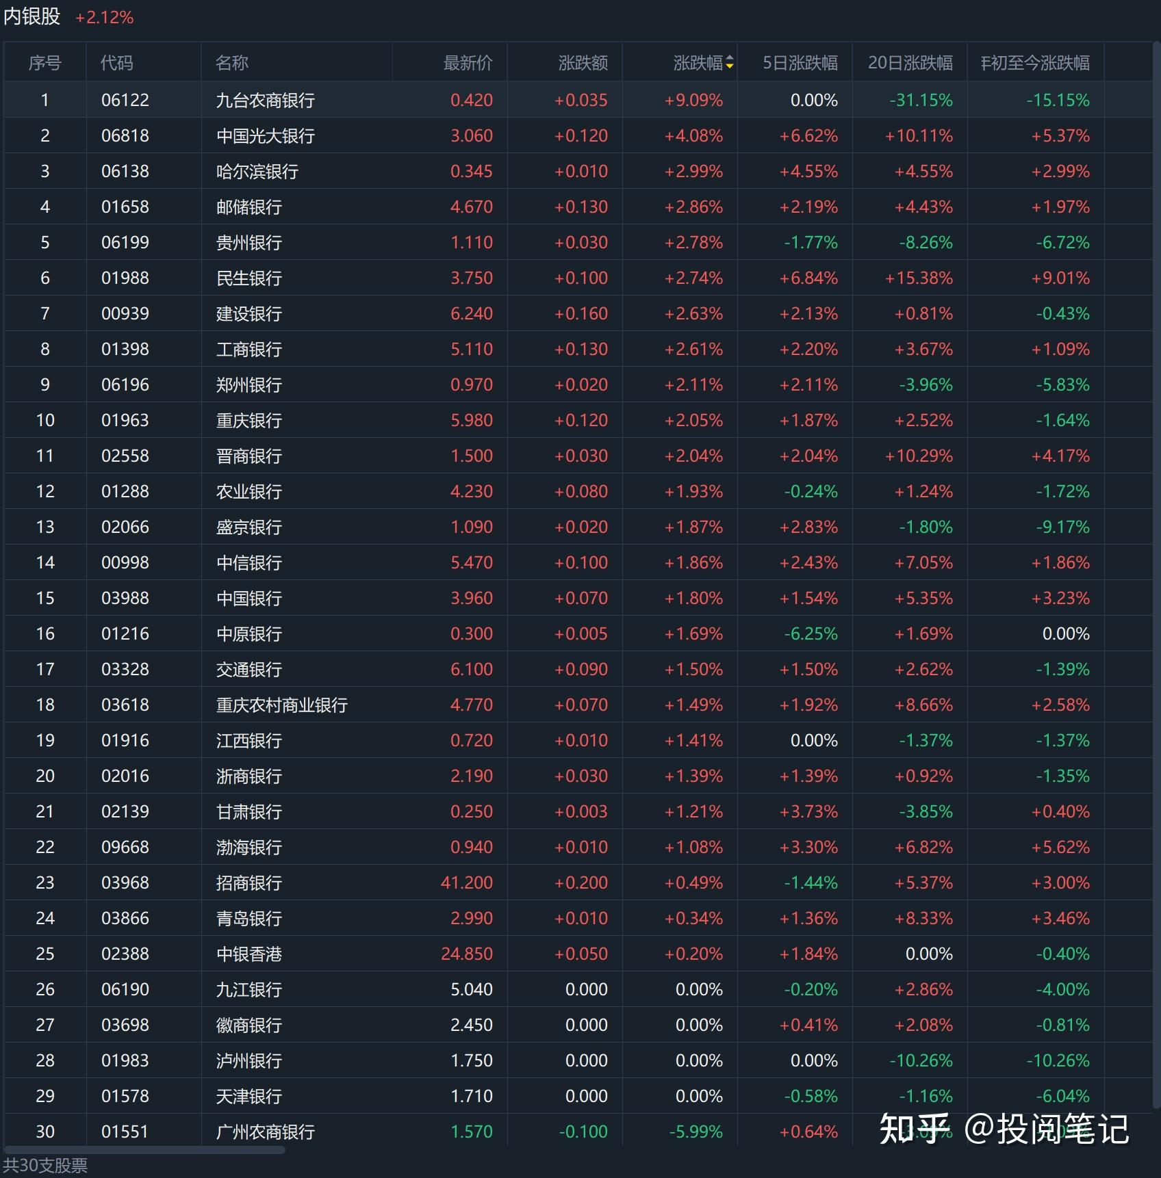Select the 青岛银行 stock name
Viewport: 1161px width, 1178px height.
click(249, 918)
